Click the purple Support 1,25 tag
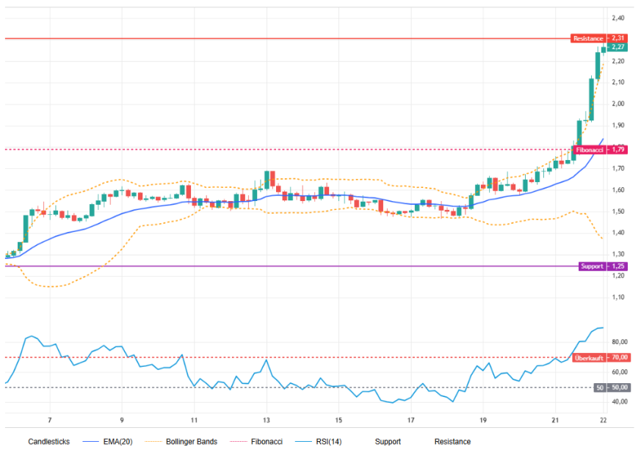 click(x=603, y=266)
